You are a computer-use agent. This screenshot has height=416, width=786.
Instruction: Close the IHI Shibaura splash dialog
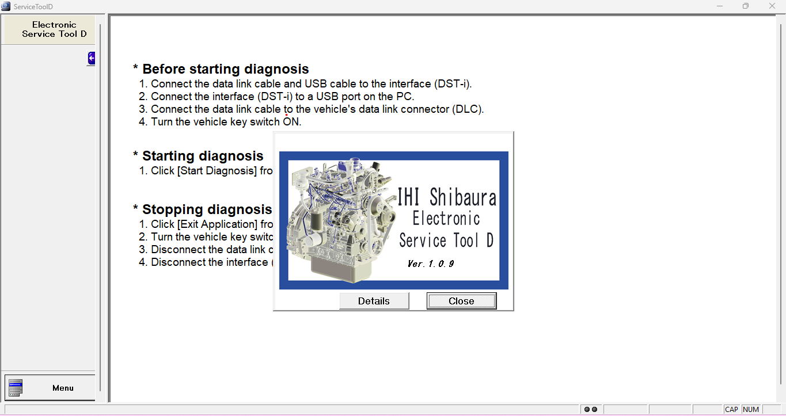(461, 301)
